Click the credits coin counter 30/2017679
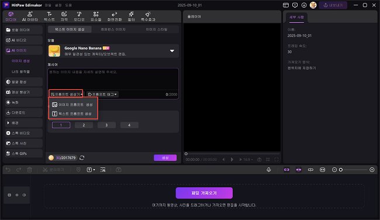 click(63, 157)
